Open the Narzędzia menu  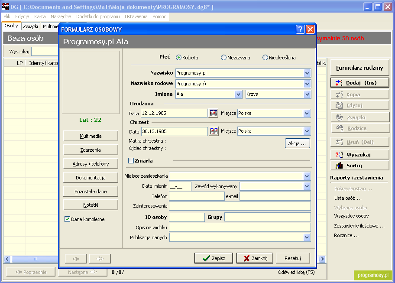tap(61, 16)
